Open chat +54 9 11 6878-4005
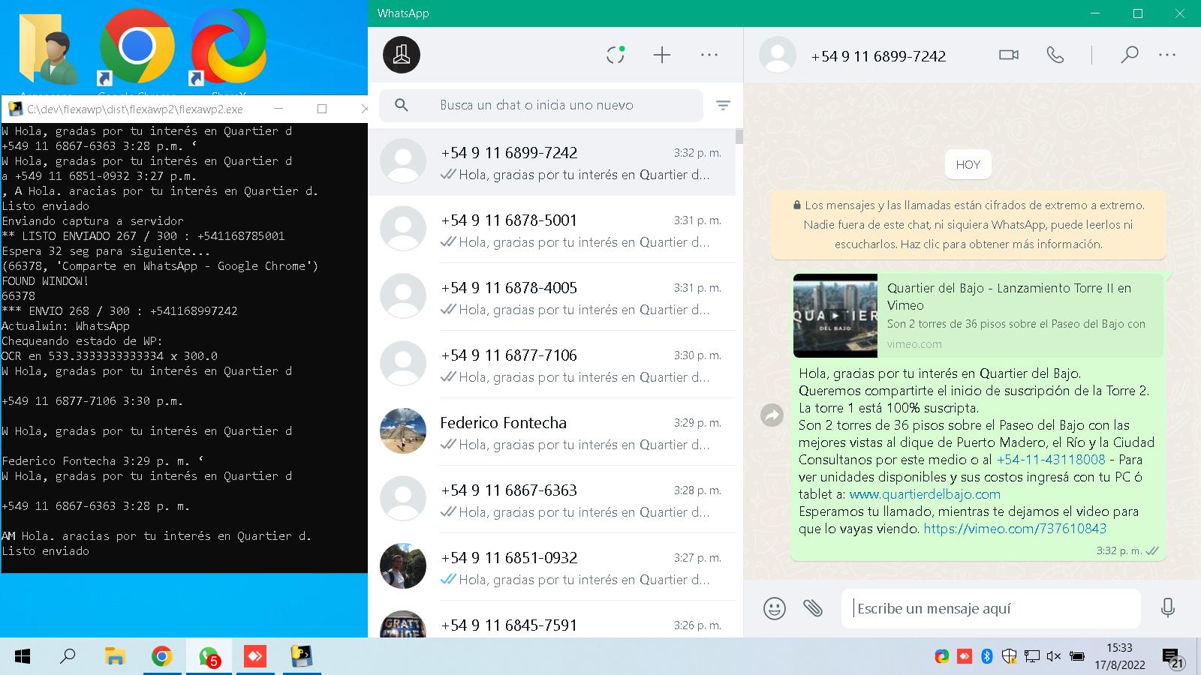This screenshot has width=1201, height=675. [x=552, y=297]
